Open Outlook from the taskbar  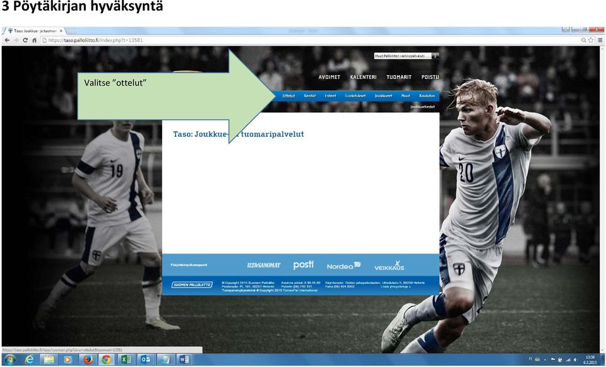click(x=146, y=360)
